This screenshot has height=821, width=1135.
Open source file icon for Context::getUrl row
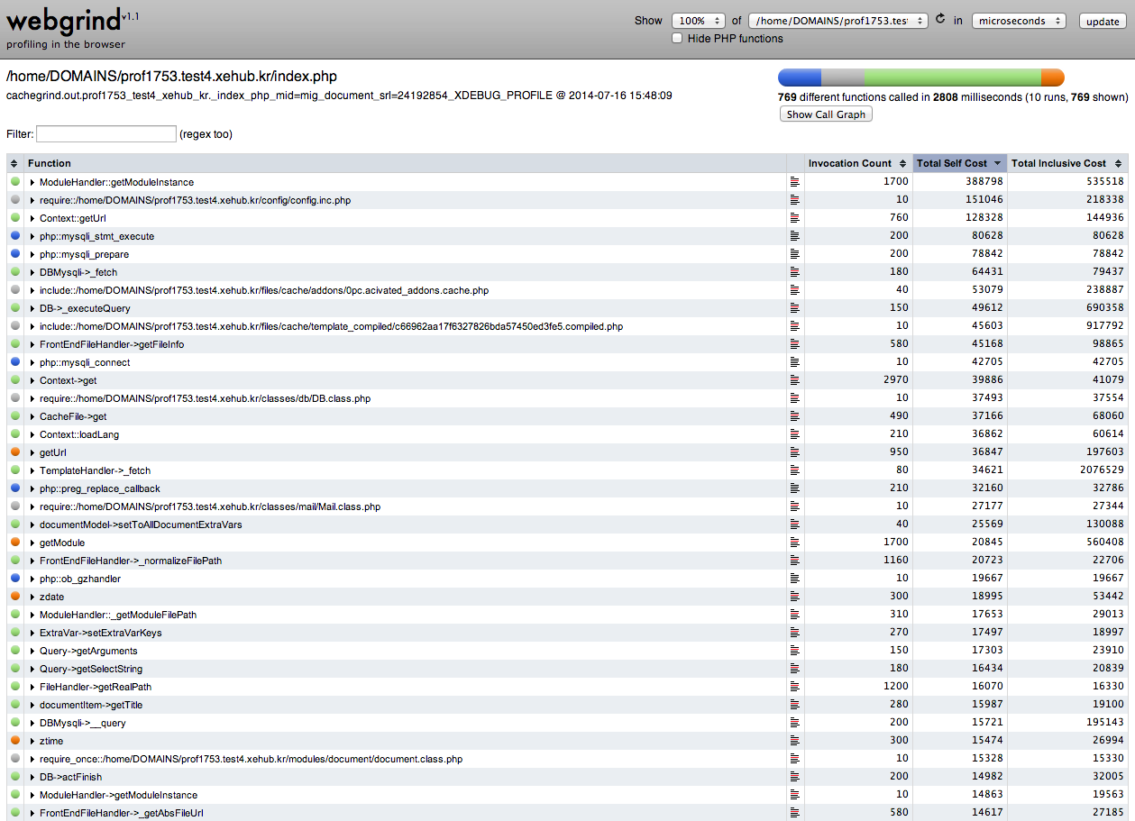pyautogui.click(x=794, y=218)
